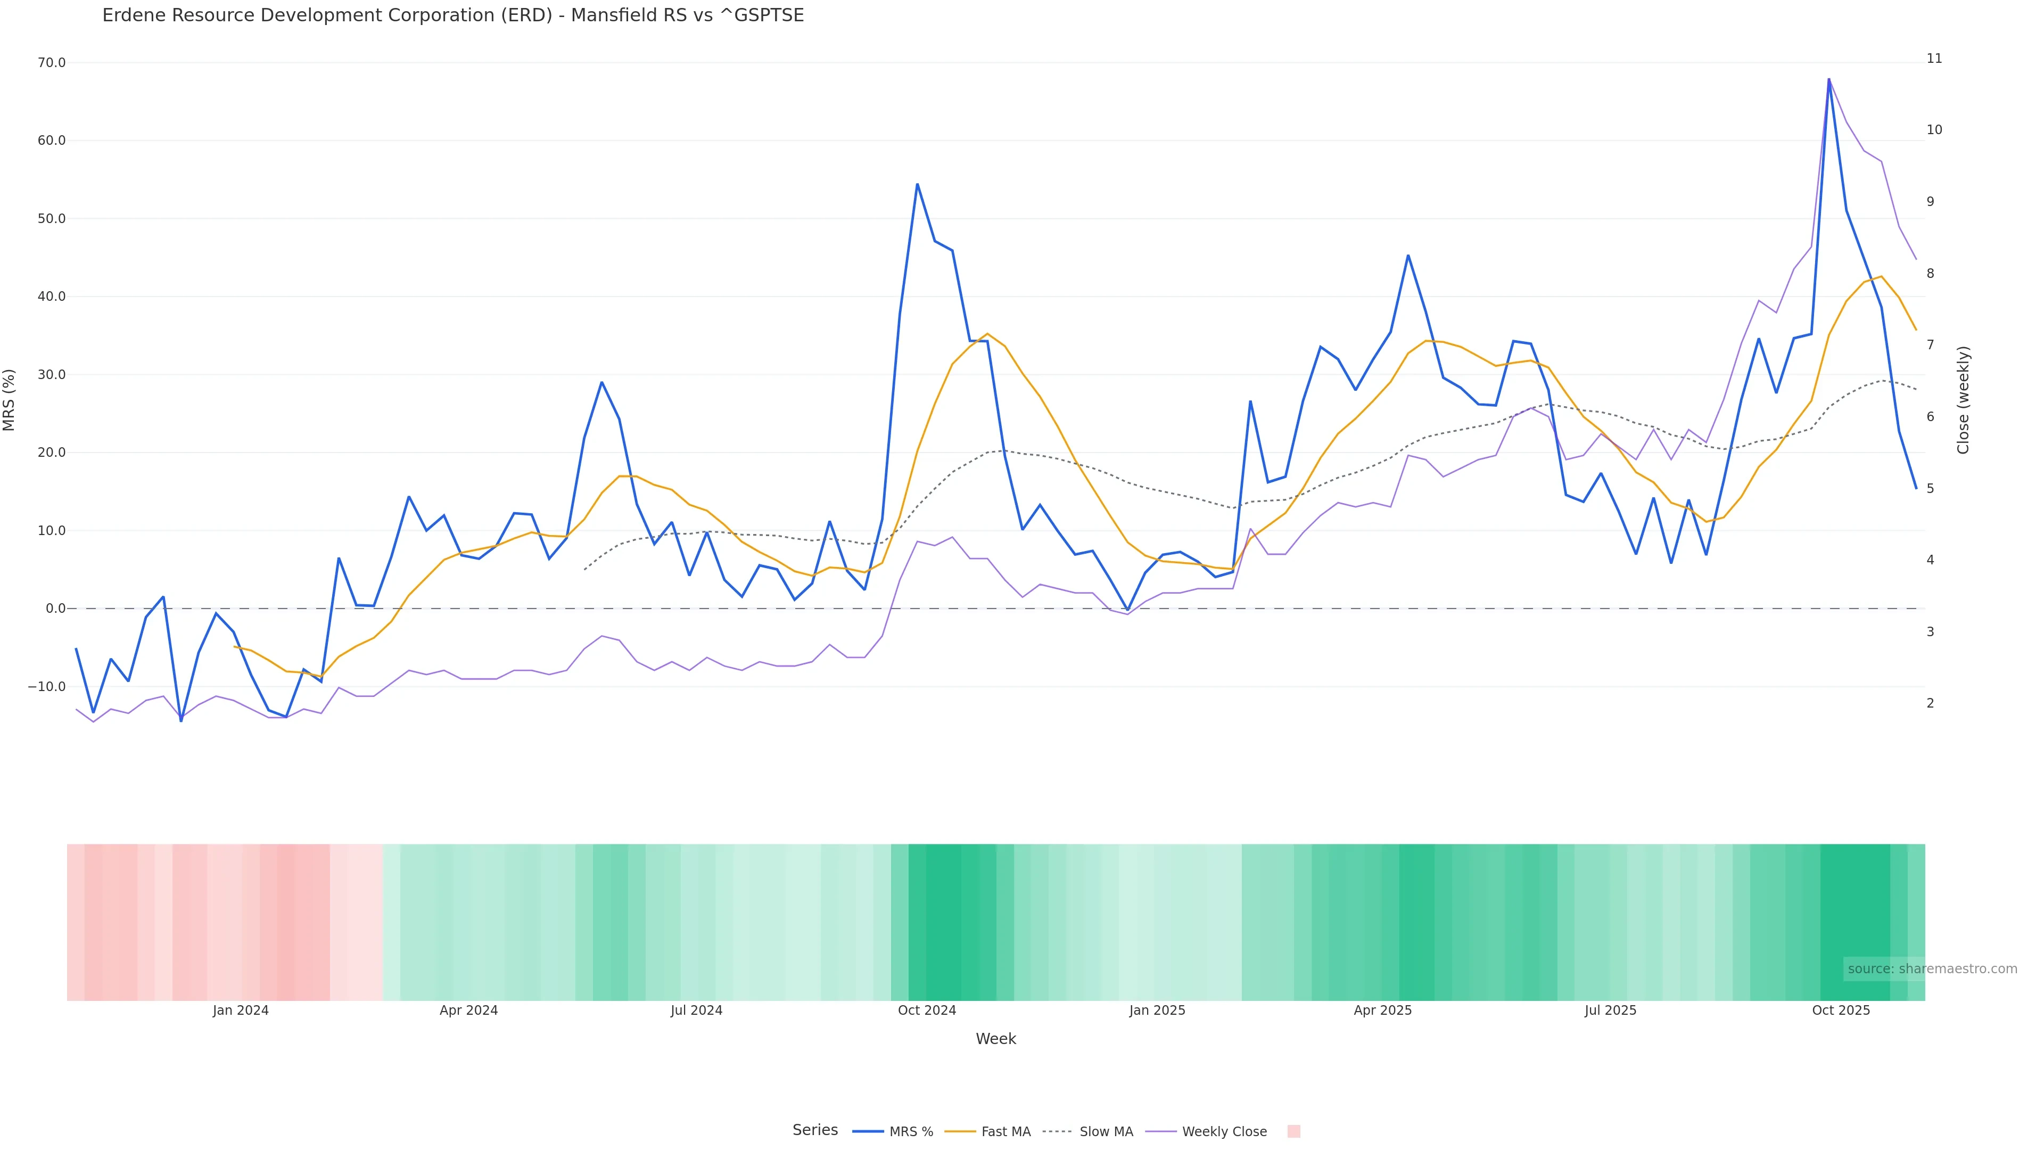
Task: Click the 70.0 MRS axis tick
Action: pos(52,63)
